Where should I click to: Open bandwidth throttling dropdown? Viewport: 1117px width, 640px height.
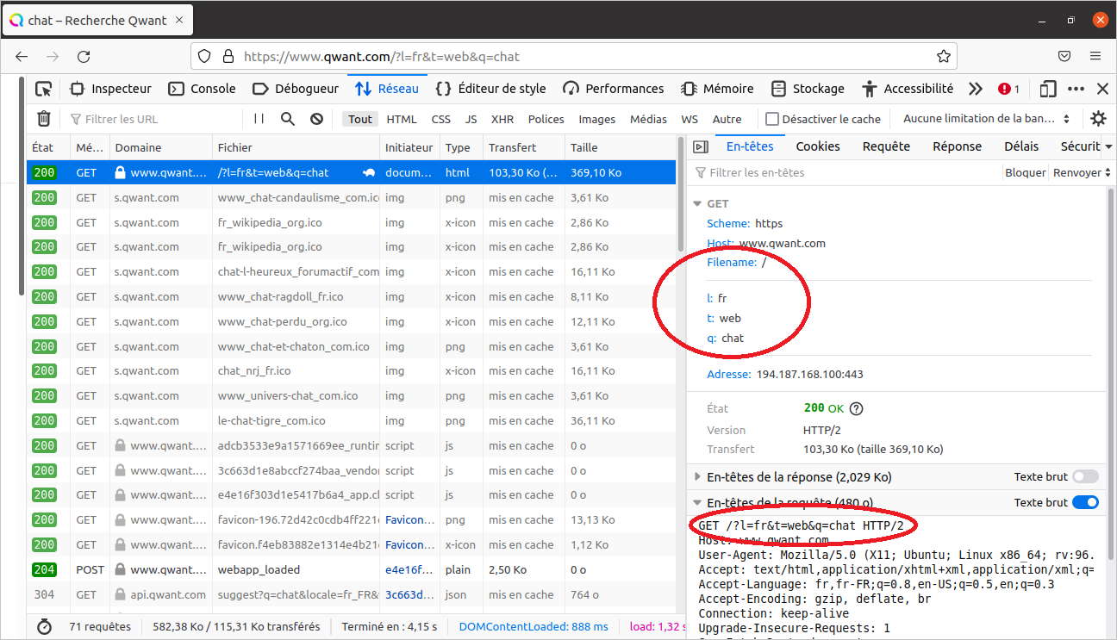click(x=986, y=119)
